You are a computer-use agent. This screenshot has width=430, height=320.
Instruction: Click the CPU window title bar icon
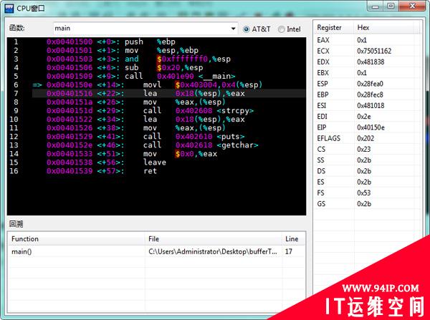tap(9, 8)
